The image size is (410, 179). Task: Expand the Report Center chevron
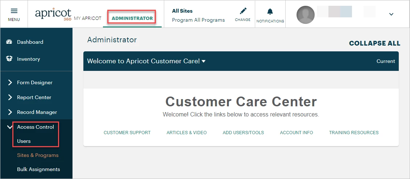[10, 98]
